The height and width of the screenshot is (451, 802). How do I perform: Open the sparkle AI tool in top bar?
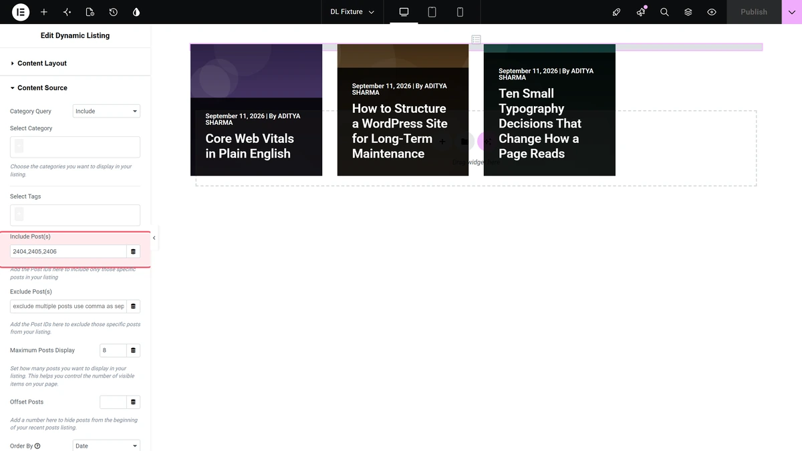pos(67,12)
